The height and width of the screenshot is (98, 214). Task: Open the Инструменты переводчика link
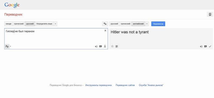[x=98, y=85]
